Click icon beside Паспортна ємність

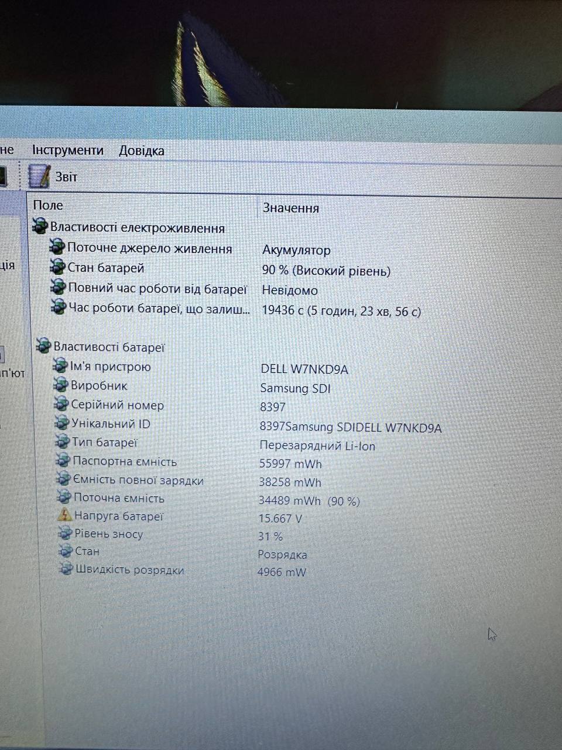(x=63, y=460)
